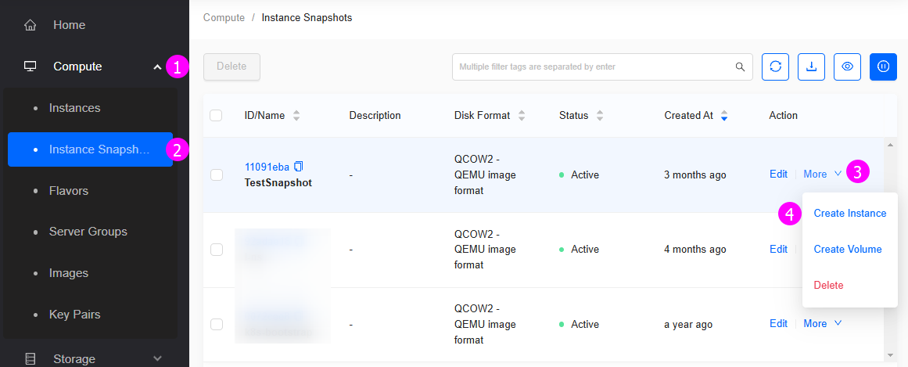Open More dropdown for TestSnapshot row
The image size is (908, 367).
pyautogui.click(x=822, y=174)
